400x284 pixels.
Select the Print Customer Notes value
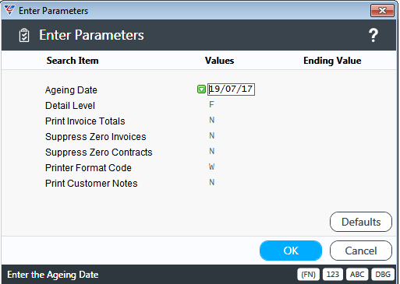(212, 183)
